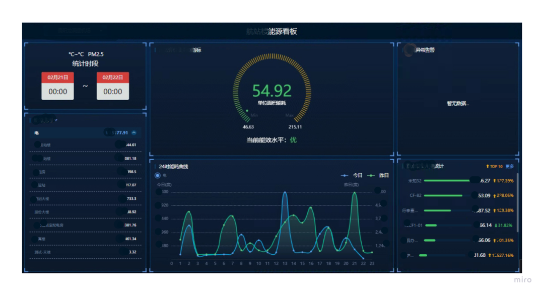Click the hour 13 peak on the 今日 curve
This screenshot has width=544, height=295.
(x=285, y=192)
